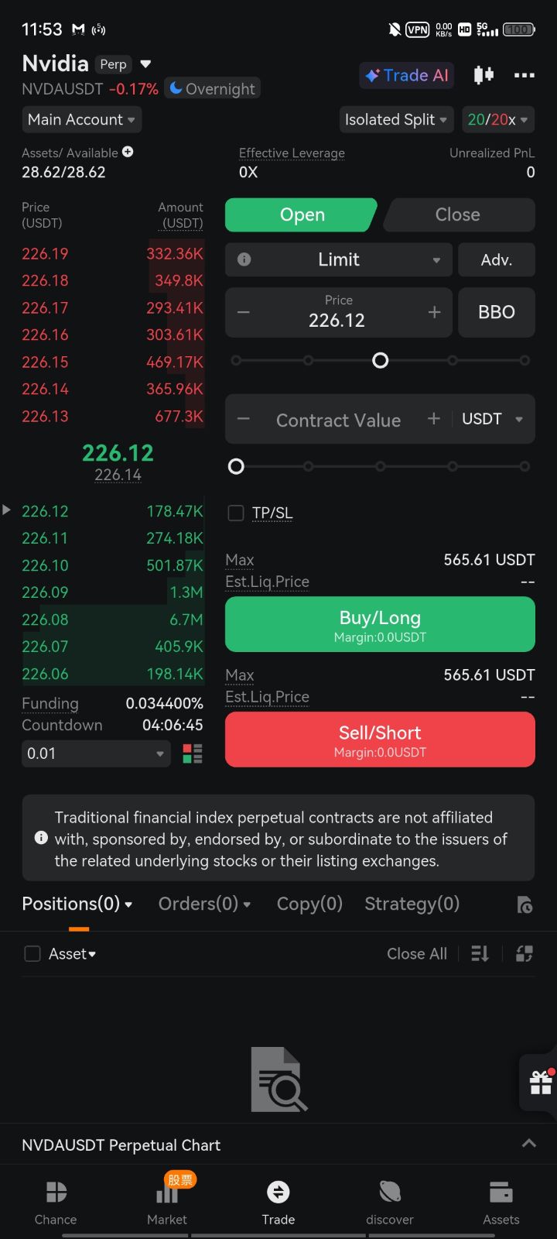Go to the Assets tab in bottom navigation
Image resolution: width=557 pixels, height=1239 pixels.
pos(501,1203)
